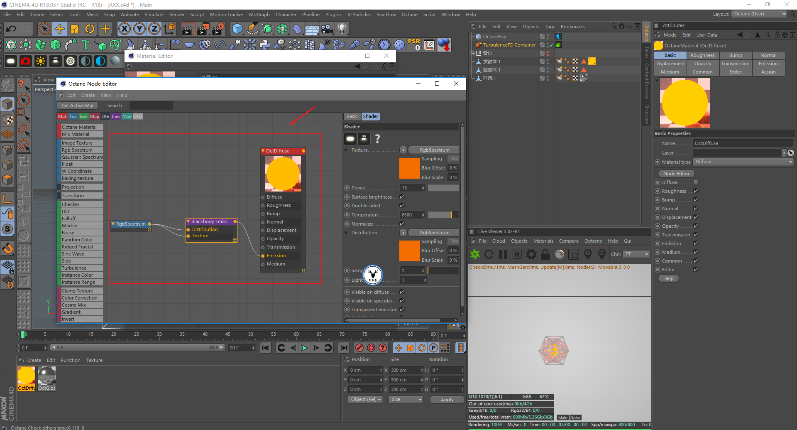Toggle Surface brightness checkbox
This screenshot has width=797, height=430.
point(402,197)
